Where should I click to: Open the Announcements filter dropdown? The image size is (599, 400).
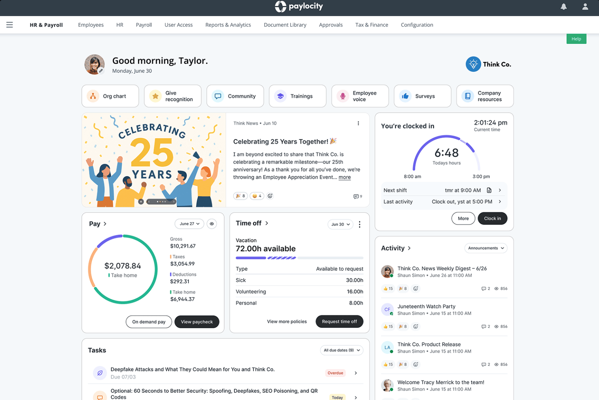coord(486,248)
